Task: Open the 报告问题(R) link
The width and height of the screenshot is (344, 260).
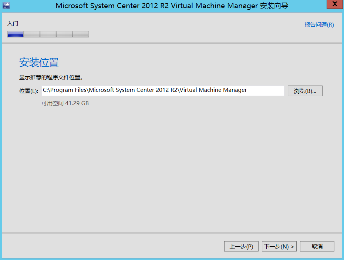Action: (x=319, y=24)
